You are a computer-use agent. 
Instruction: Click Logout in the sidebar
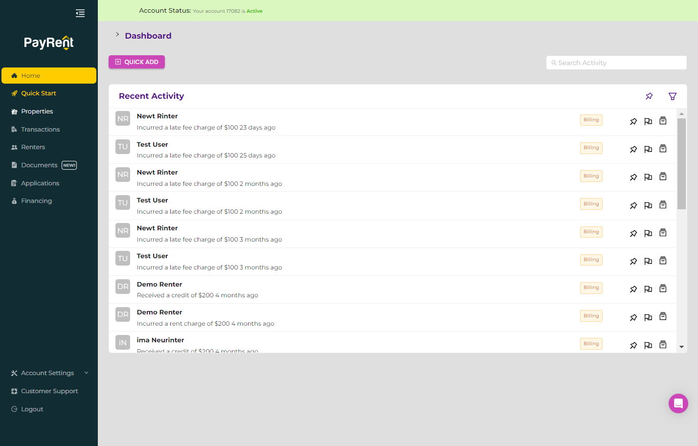(32, 409)
